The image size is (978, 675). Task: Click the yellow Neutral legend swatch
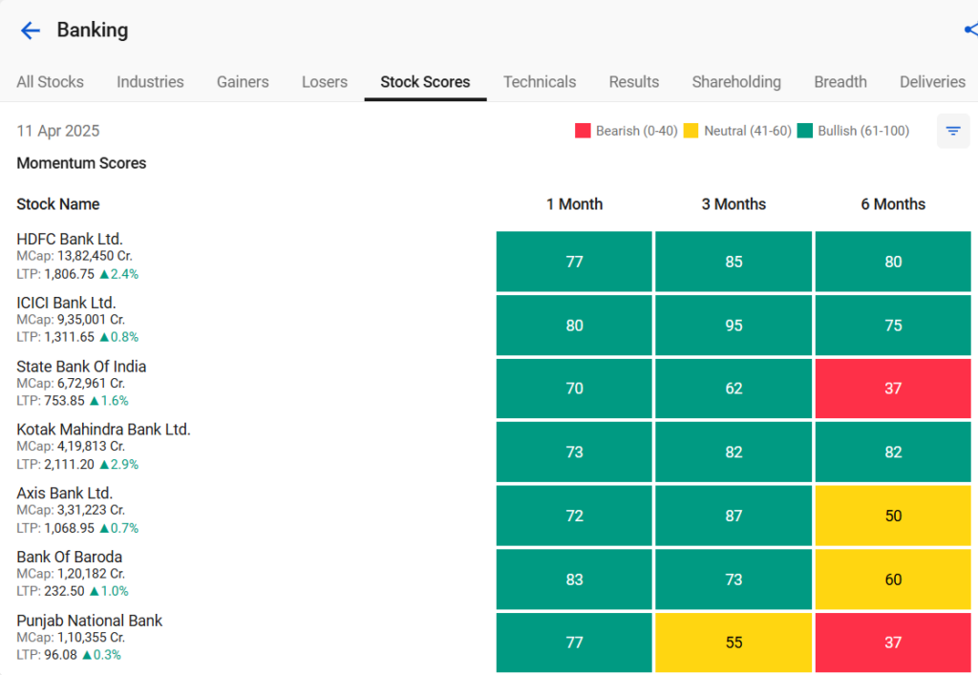point(691,130)
